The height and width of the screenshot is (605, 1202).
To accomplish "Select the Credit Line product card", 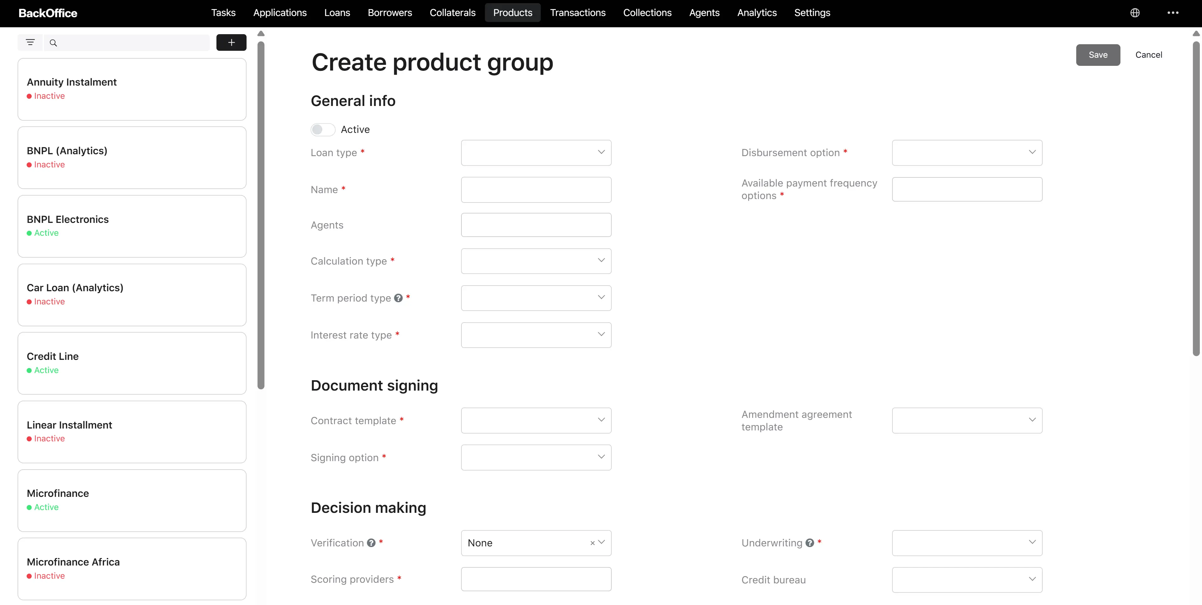I will (132, 364).
